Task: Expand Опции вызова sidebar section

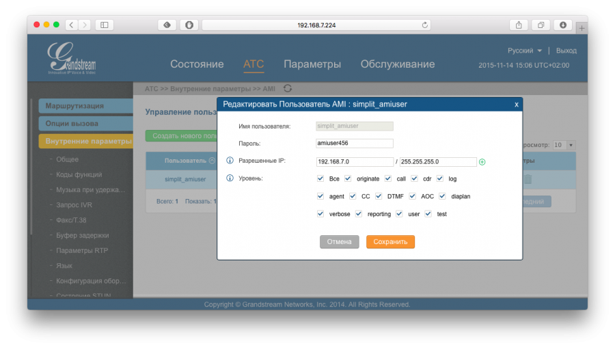Action: tap(86, 124)
